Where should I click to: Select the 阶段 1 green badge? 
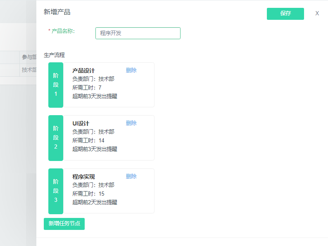click(x=56, y=85)
